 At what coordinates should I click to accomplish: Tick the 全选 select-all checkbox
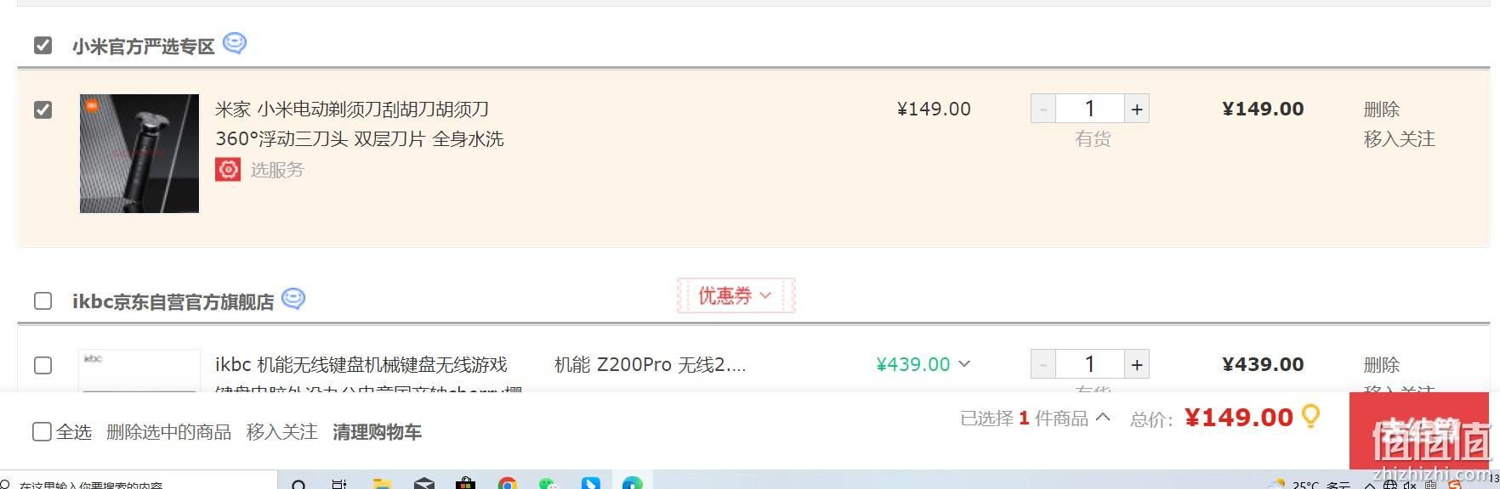[x=42, y=431]
